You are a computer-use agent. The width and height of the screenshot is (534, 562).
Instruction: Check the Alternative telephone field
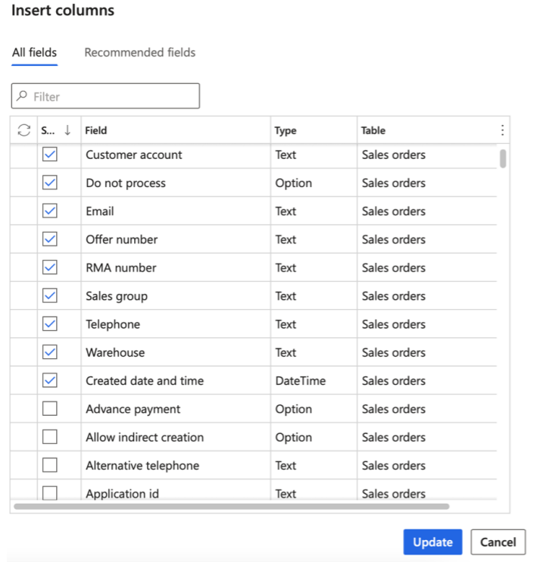click(x=50, y=465)
